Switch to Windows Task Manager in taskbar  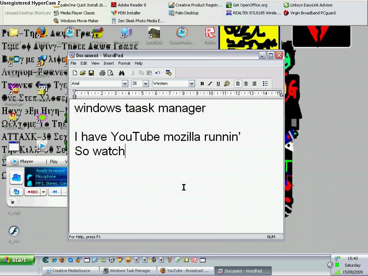click(128, 271)
